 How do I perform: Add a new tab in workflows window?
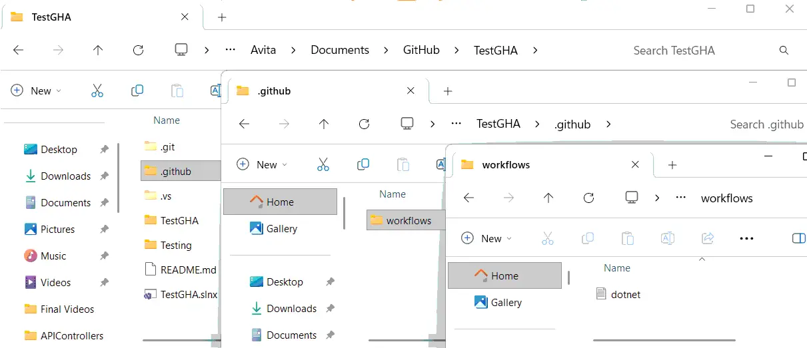(672, 165)
